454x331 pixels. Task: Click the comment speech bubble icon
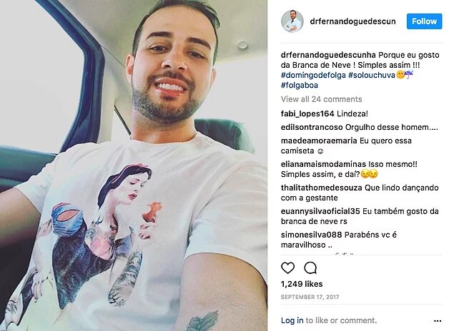pos(310,268)
